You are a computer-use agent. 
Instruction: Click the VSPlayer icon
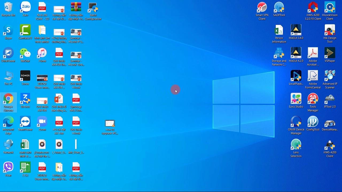tap(330, 55)
